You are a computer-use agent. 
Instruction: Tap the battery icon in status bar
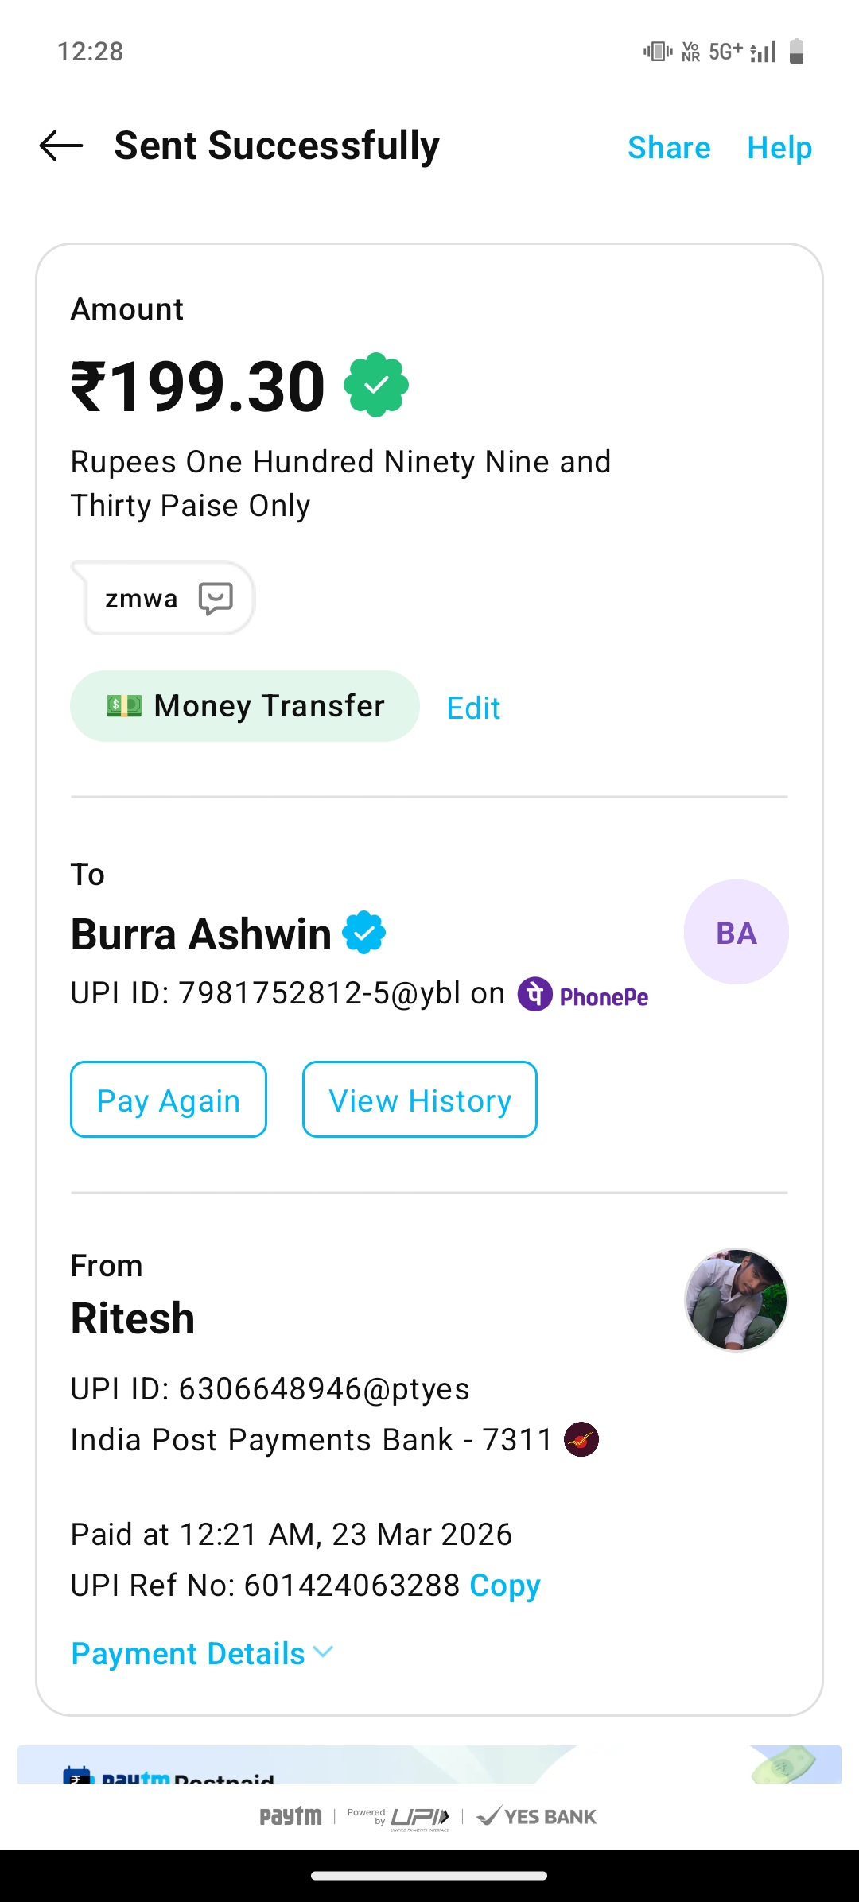coord(796,52)
